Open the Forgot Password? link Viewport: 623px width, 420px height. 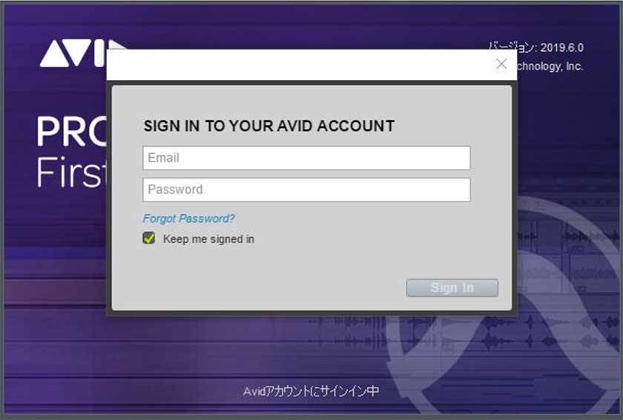click(188, 219)
